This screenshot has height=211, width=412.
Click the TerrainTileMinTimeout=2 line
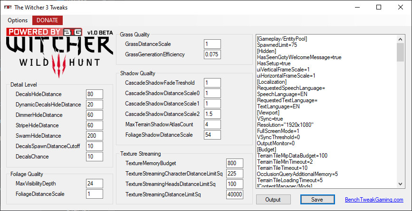[x=285, y=162]
